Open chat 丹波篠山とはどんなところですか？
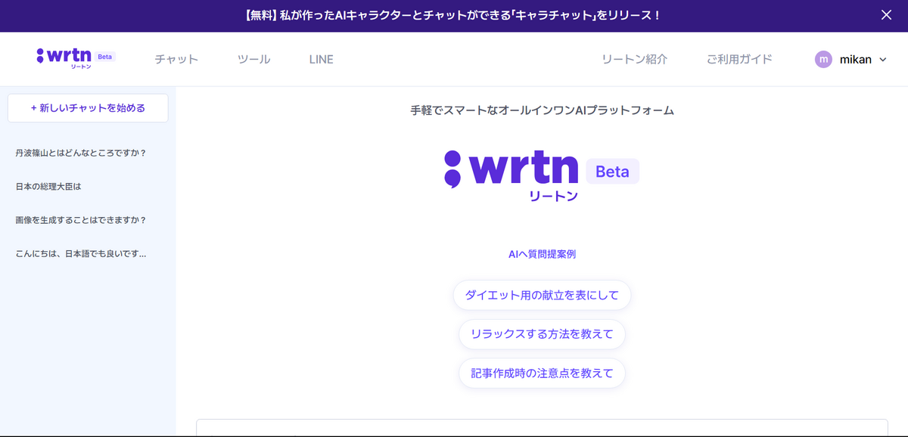 [81, 153]
